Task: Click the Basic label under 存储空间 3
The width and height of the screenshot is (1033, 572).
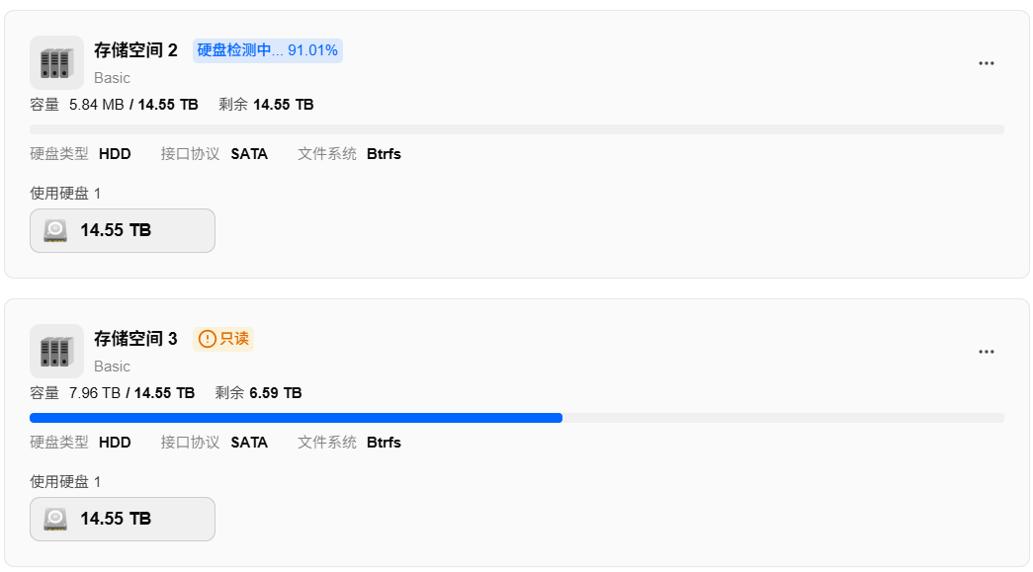Action: point(112,366)
